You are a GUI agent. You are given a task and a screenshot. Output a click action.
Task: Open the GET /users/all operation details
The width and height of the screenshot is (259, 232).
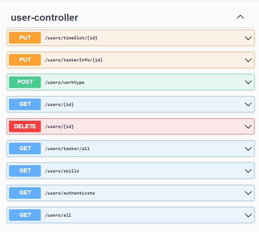point(248,215)
